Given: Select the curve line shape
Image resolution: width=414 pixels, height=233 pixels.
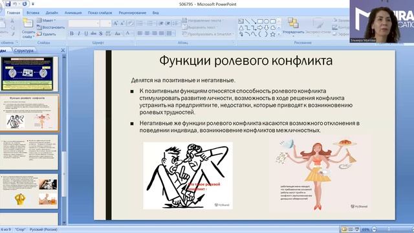Looking at the screenshot, I should [254, 34].
